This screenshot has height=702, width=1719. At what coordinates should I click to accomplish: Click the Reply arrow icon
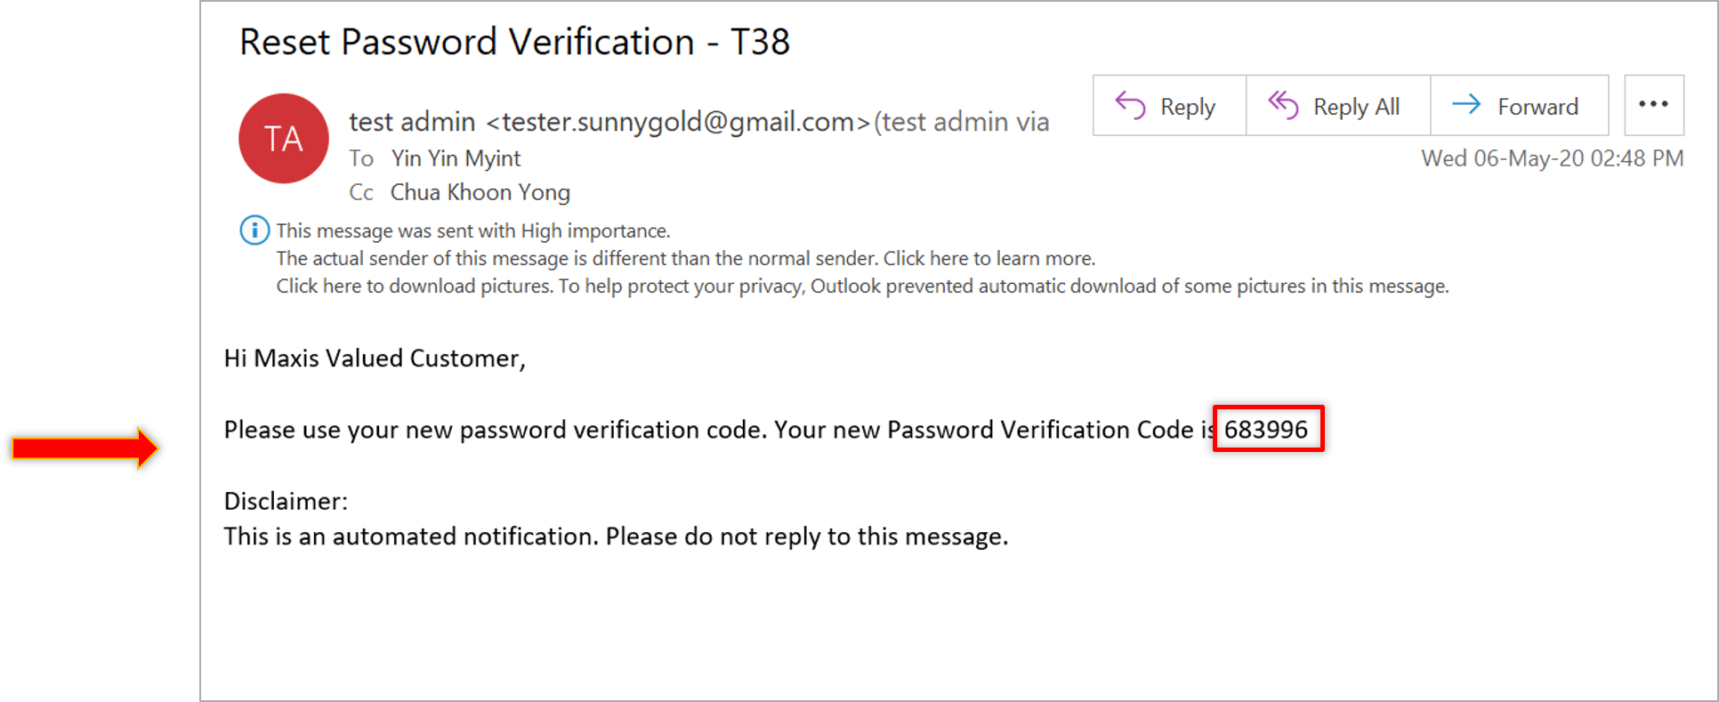[x=1130, y=105]
